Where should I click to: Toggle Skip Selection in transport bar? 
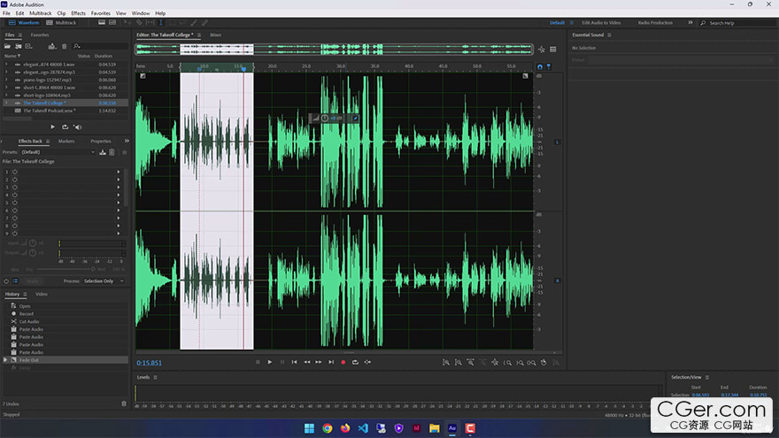point(367,362)
